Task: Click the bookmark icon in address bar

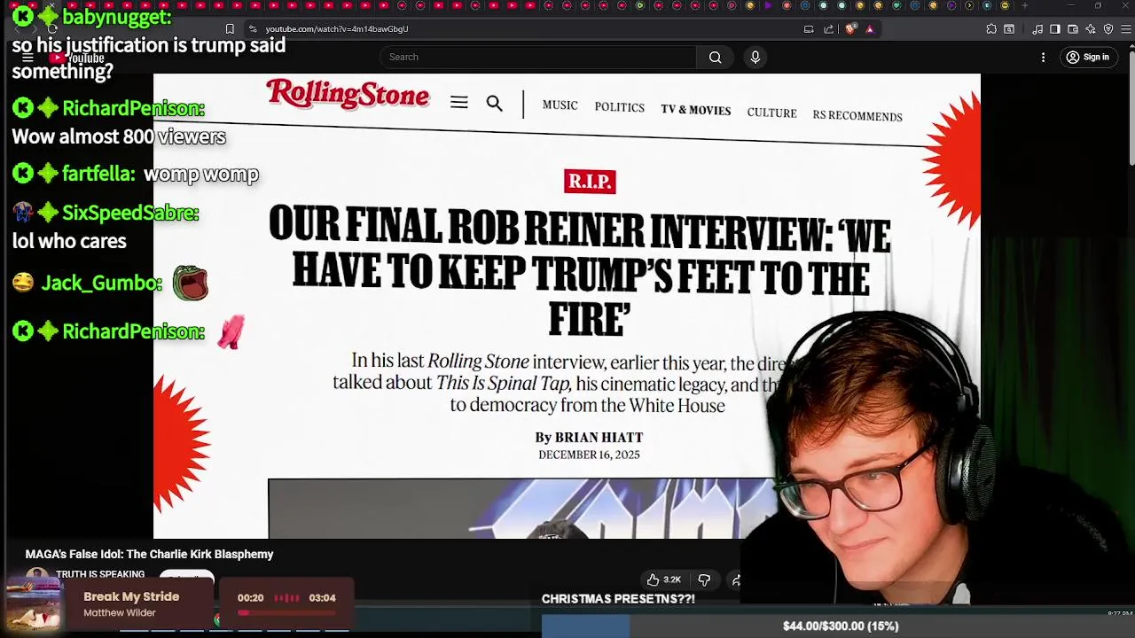Action: (x=230, y=29)
